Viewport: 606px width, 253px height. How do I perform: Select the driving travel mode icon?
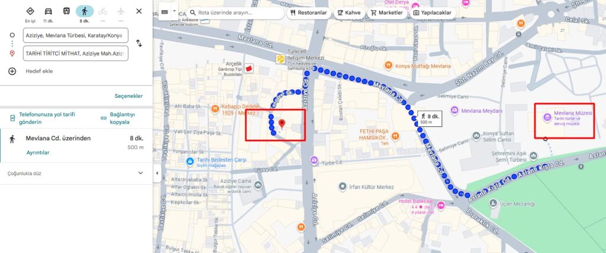tap(49, 11)
